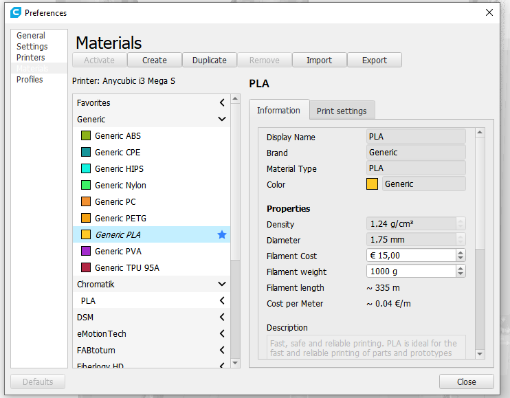Select Generic HIPS in the list
The height and width of the screenshot is (398, 510).
pos(152,169)
